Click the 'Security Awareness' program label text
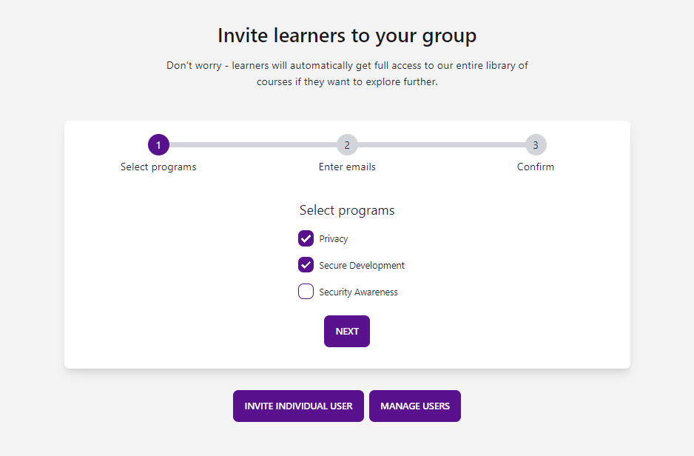 pos(359,292)
